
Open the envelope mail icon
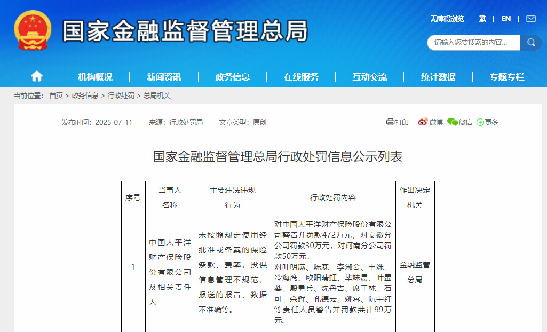click(x=531, y=19)
